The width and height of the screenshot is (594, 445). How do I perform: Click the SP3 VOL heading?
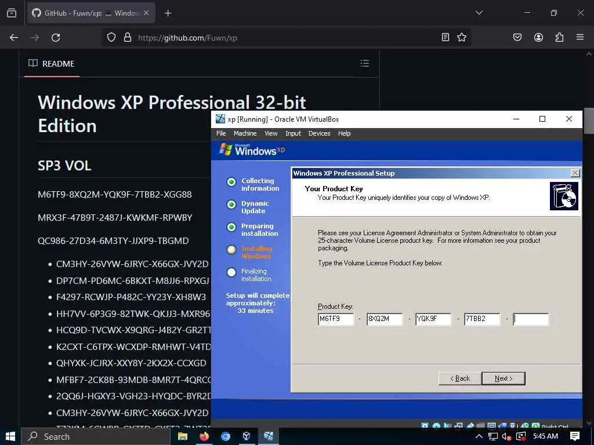click(x=64, y=165)
